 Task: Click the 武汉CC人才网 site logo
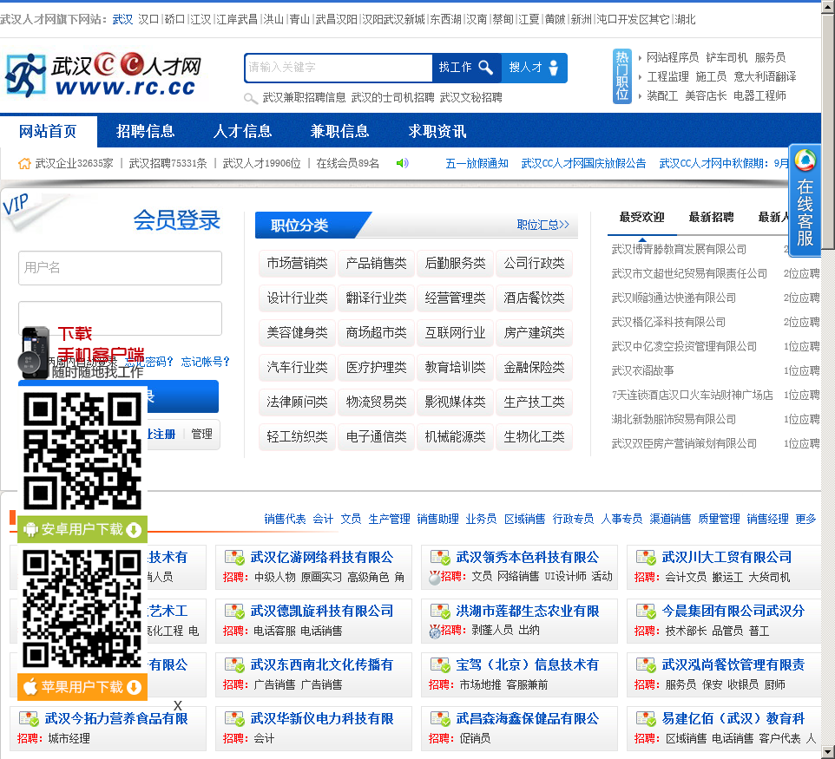pyautogui.click(x=104, y=75)
